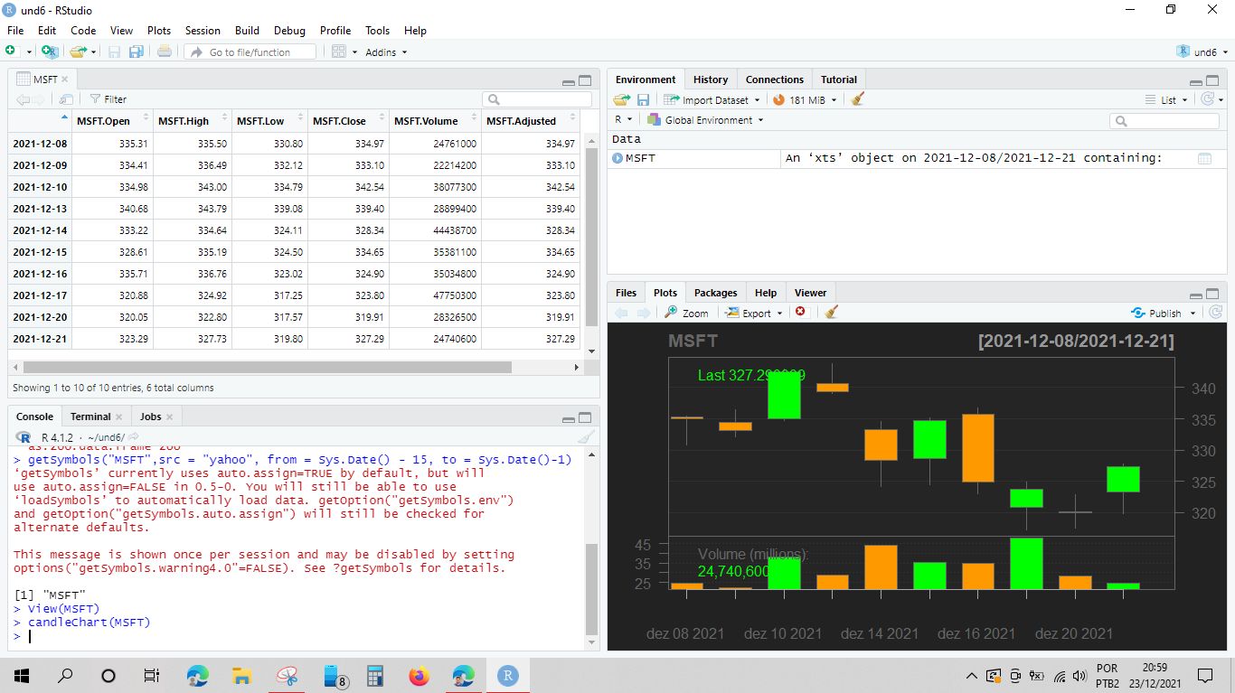Select the 2021-12-14 row label
Viewport: 1235px width, 693px height.
(x=40, y=230)
